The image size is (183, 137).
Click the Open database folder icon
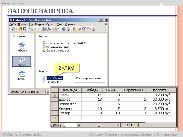point(20,29)
